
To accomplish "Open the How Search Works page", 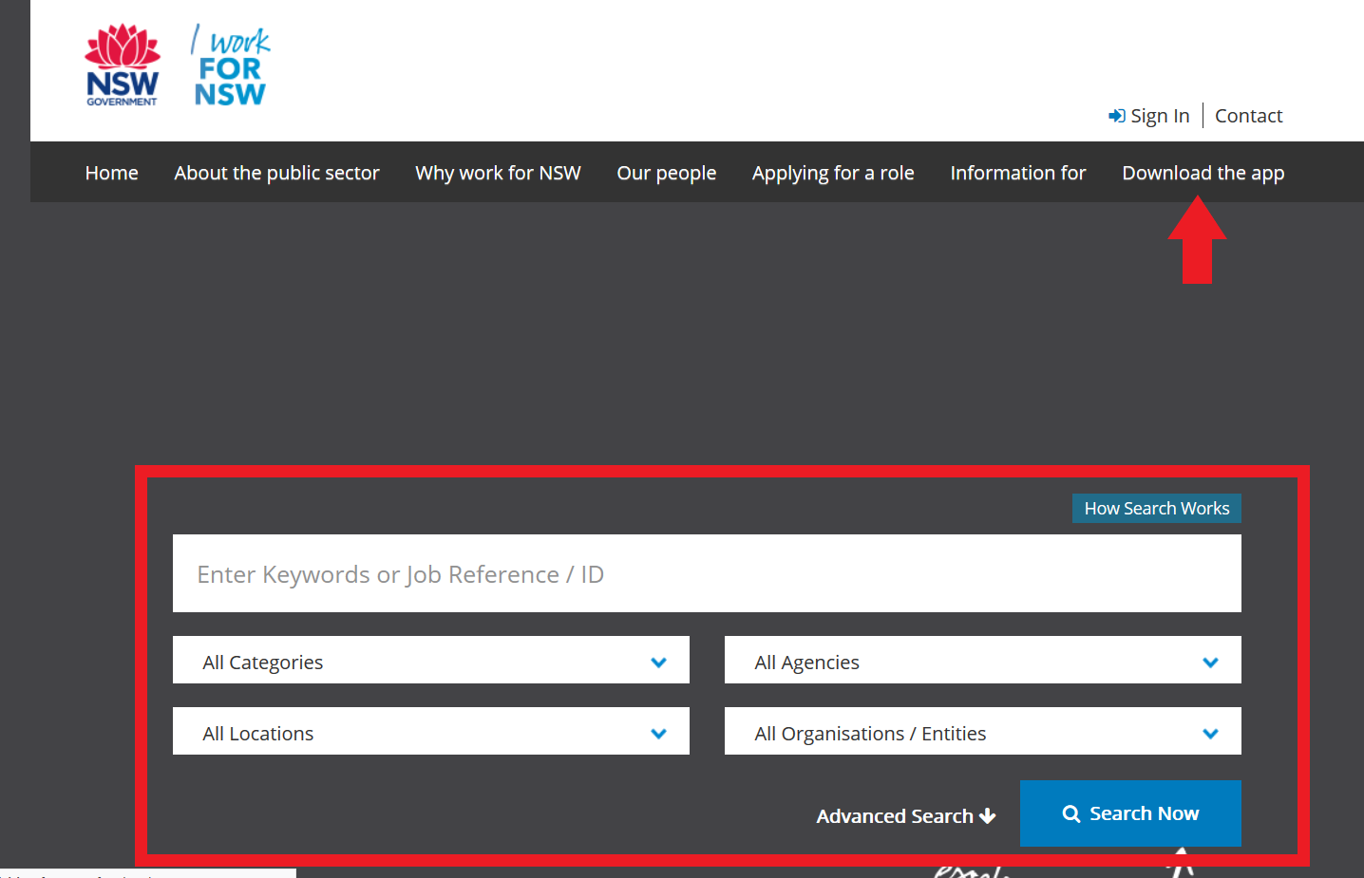I will pos(1156,508).
